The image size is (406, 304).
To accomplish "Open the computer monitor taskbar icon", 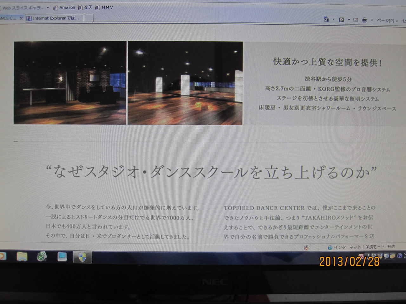I will click(62, 256).
